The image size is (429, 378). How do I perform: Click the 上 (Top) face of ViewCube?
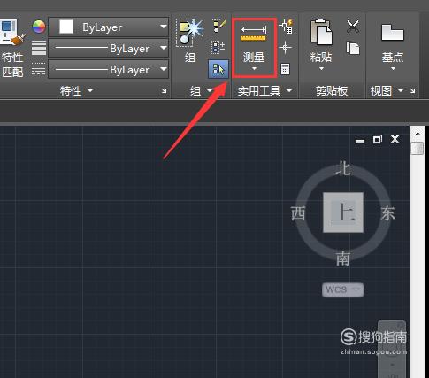click(343, 212)
